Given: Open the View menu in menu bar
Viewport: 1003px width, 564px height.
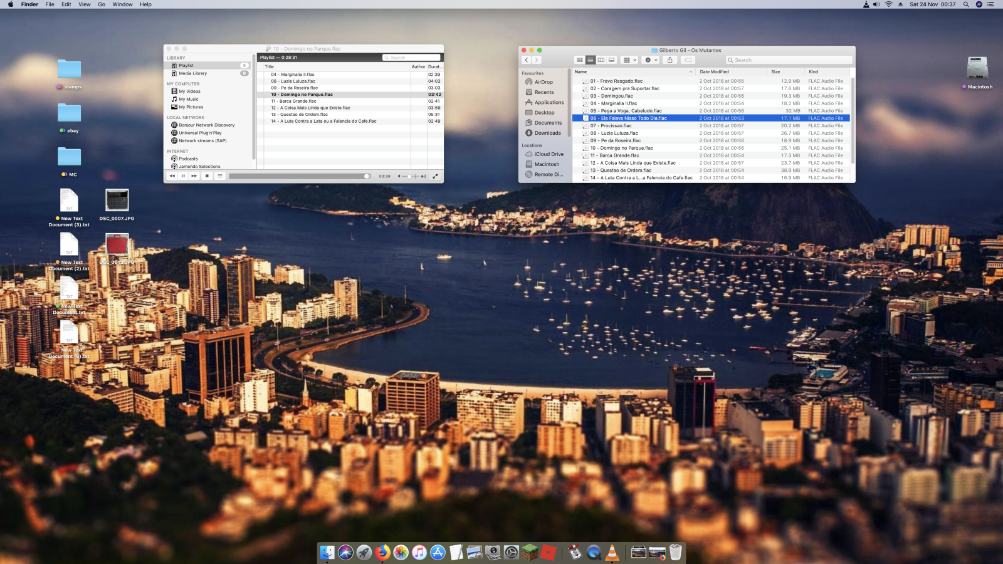Looking at the screenshot, I should coord(85,4).
